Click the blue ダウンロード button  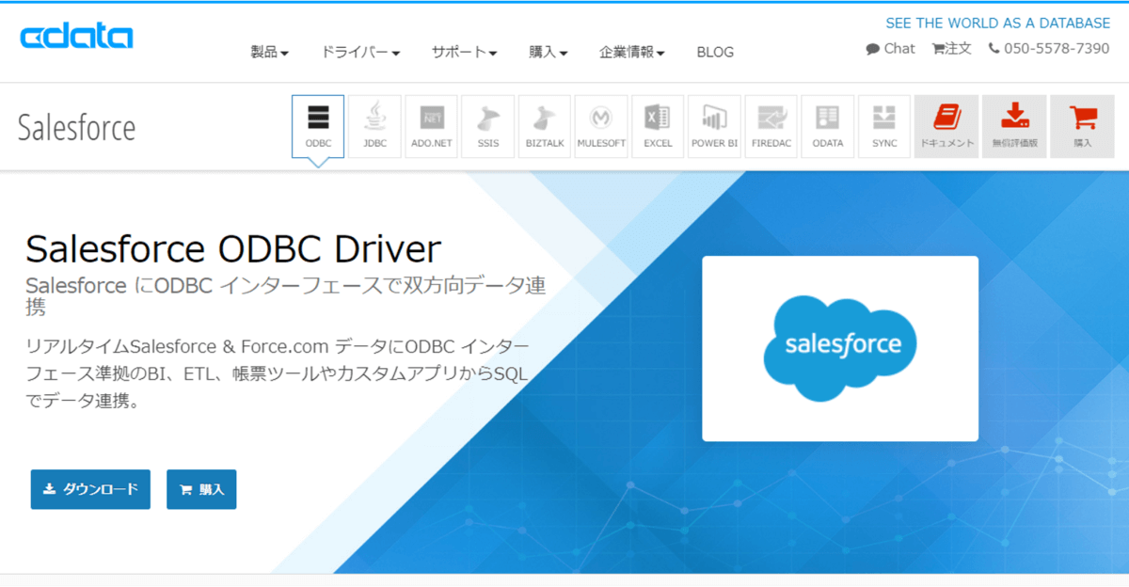point(90,489)
